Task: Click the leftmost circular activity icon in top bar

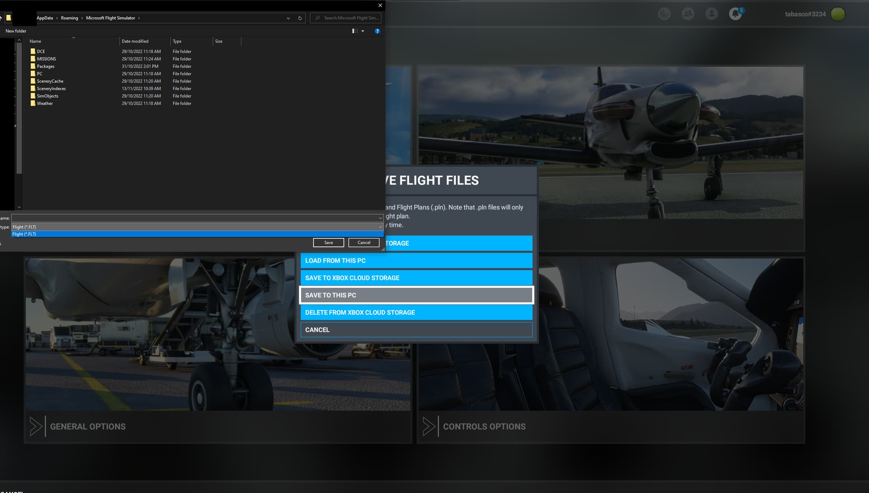Action: pyautogui.click(x=664, y=14)
